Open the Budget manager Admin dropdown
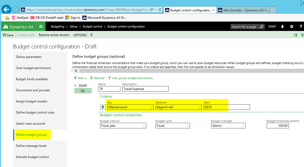Viewport: 304px width, 167px height. 243,126
